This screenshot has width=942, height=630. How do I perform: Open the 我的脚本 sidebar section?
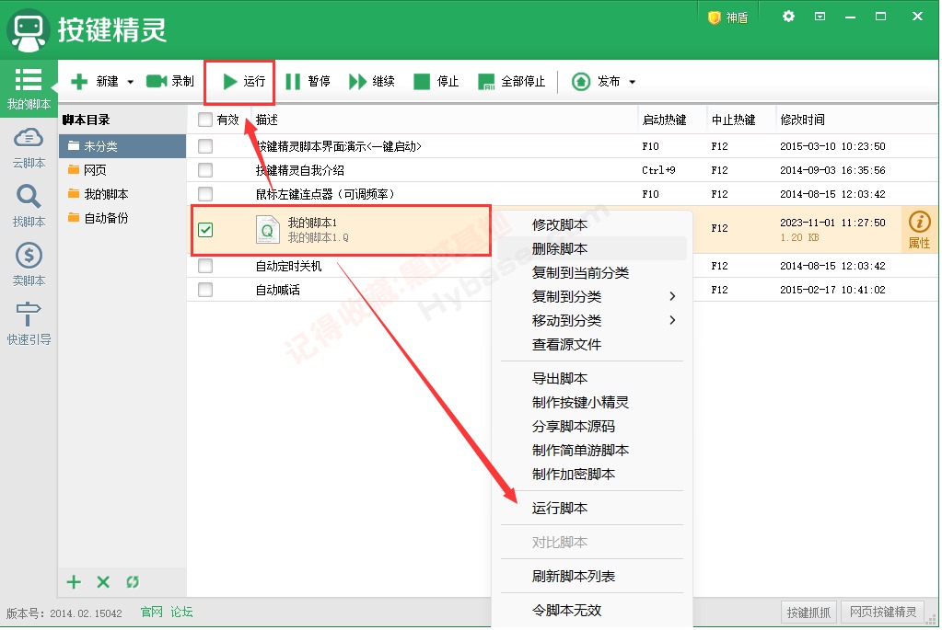[x=29, y=89]
